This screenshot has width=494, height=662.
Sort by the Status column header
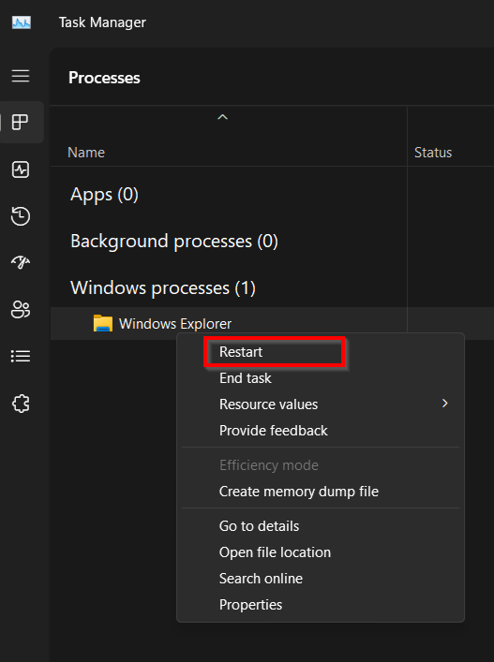433,153
